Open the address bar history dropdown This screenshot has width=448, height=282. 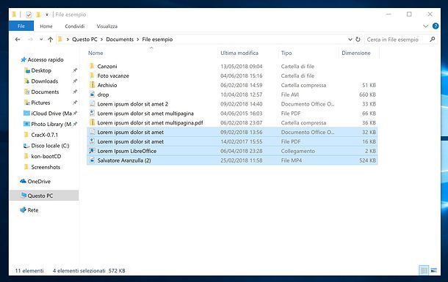click(x=350, y=40)
